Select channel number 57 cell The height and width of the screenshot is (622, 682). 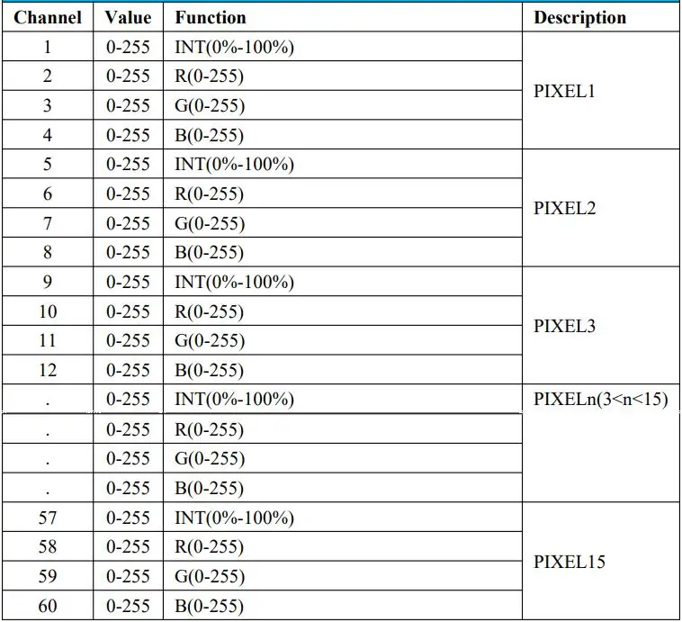[48, 518]
